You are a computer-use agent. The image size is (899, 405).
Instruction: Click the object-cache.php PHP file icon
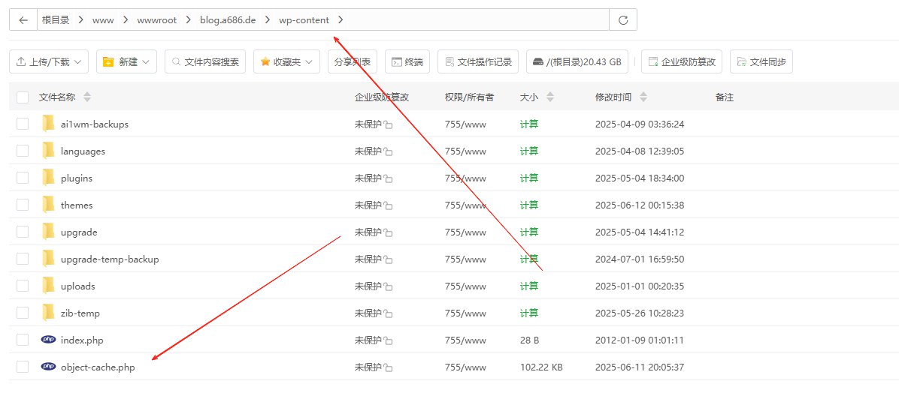pyautogui.click(x=49, y=367)
